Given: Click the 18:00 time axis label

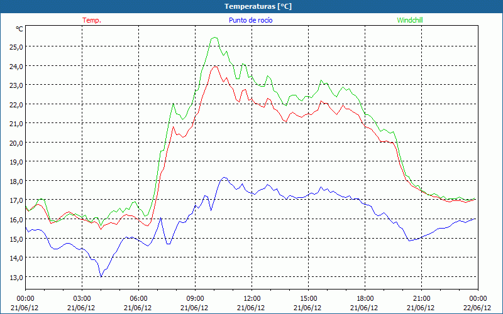Looking at the screenshot, I should (365, 299).
